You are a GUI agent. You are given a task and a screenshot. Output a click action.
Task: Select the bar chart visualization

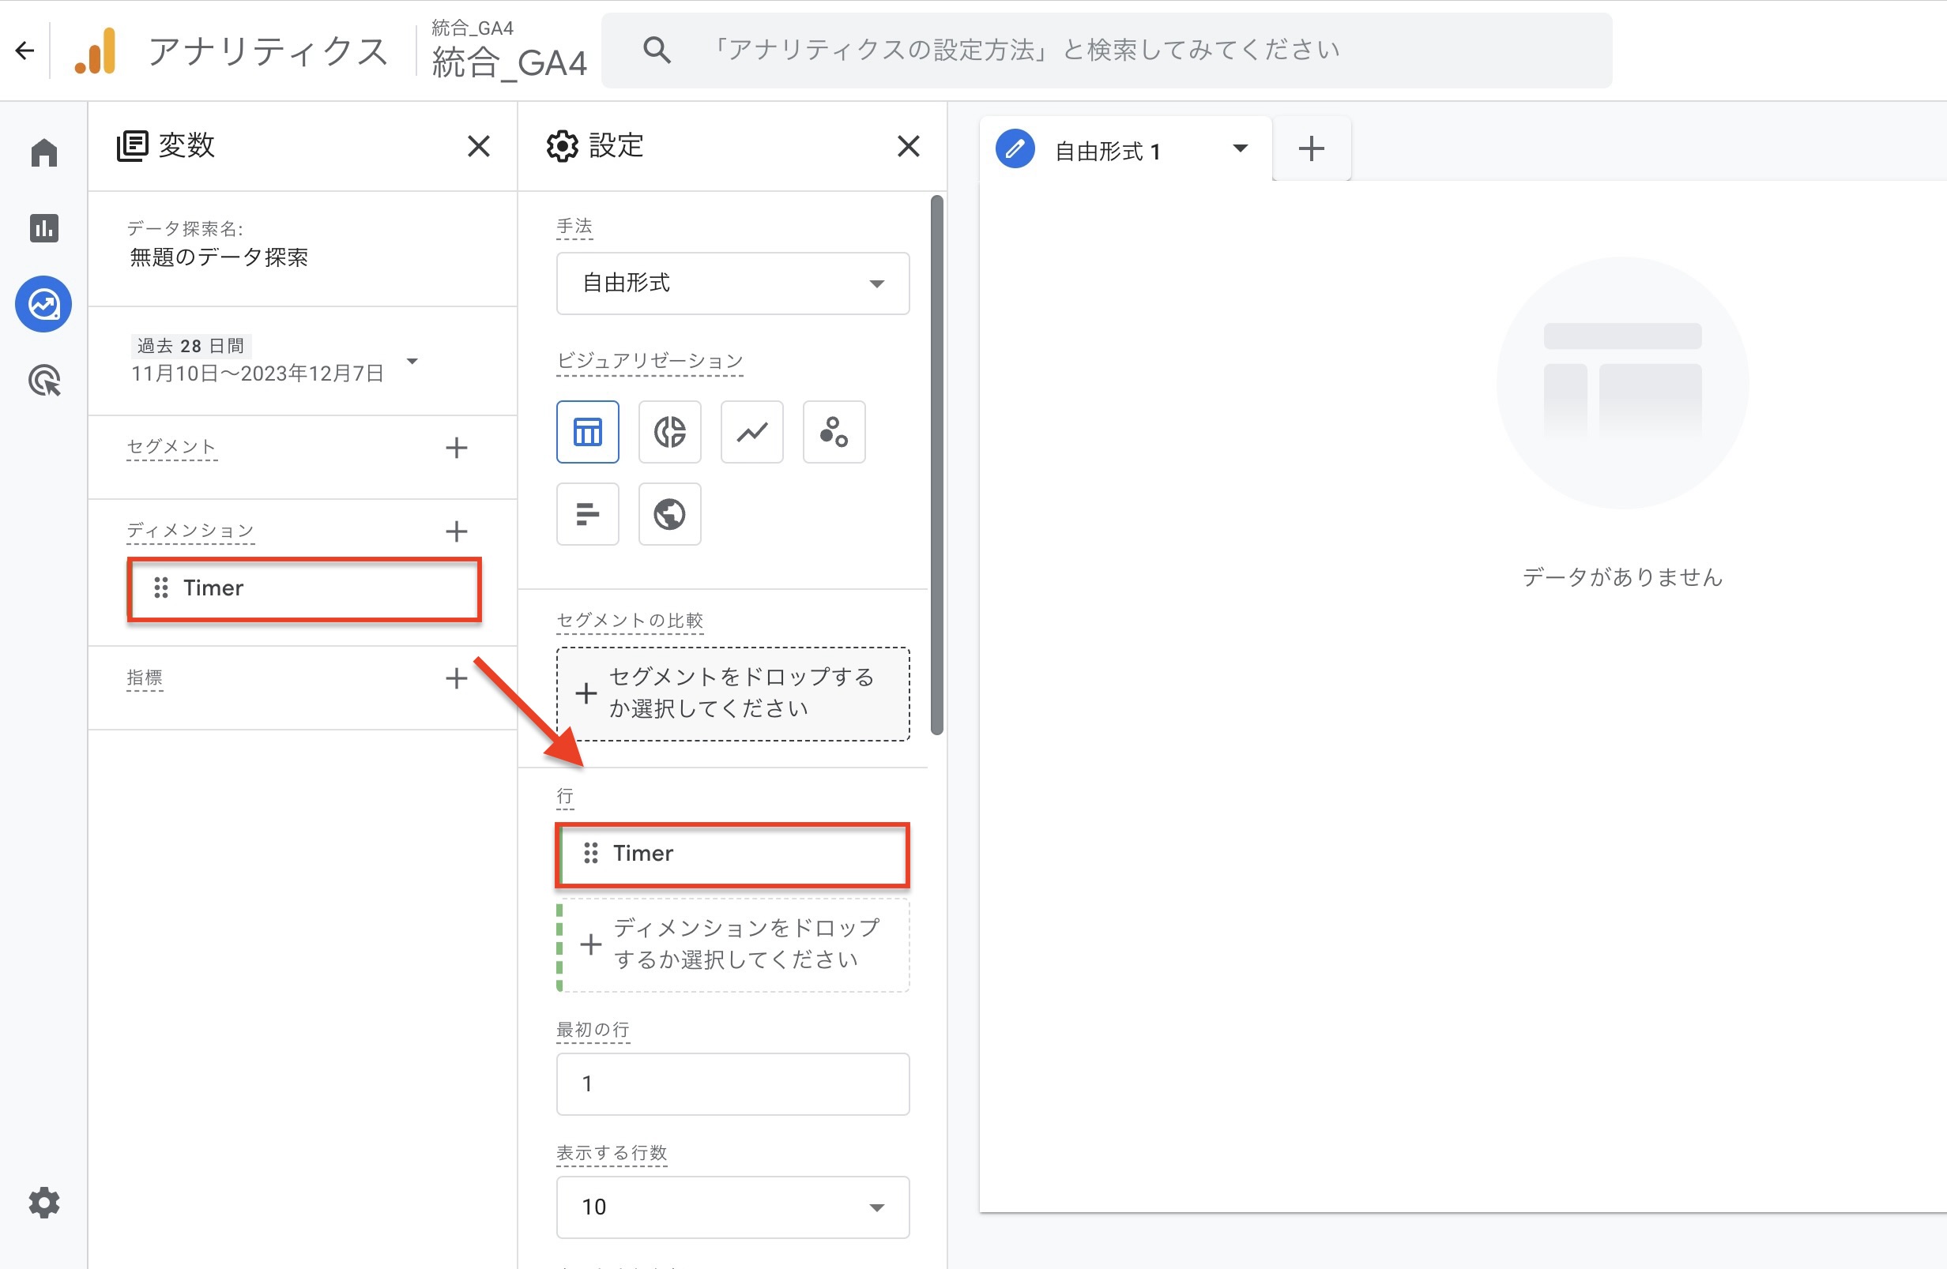click(587, 514)
